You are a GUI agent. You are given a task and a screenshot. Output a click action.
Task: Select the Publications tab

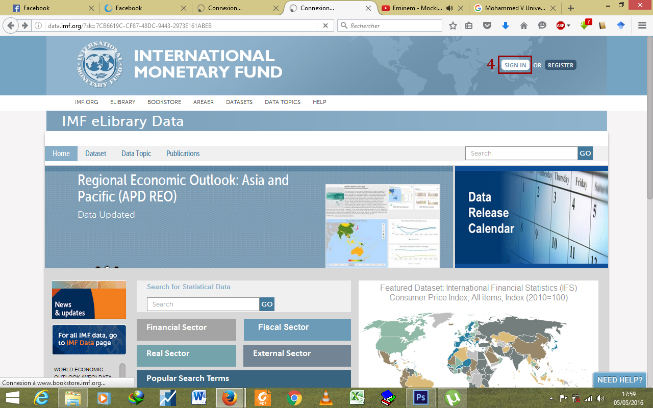[x=183, y=154]
